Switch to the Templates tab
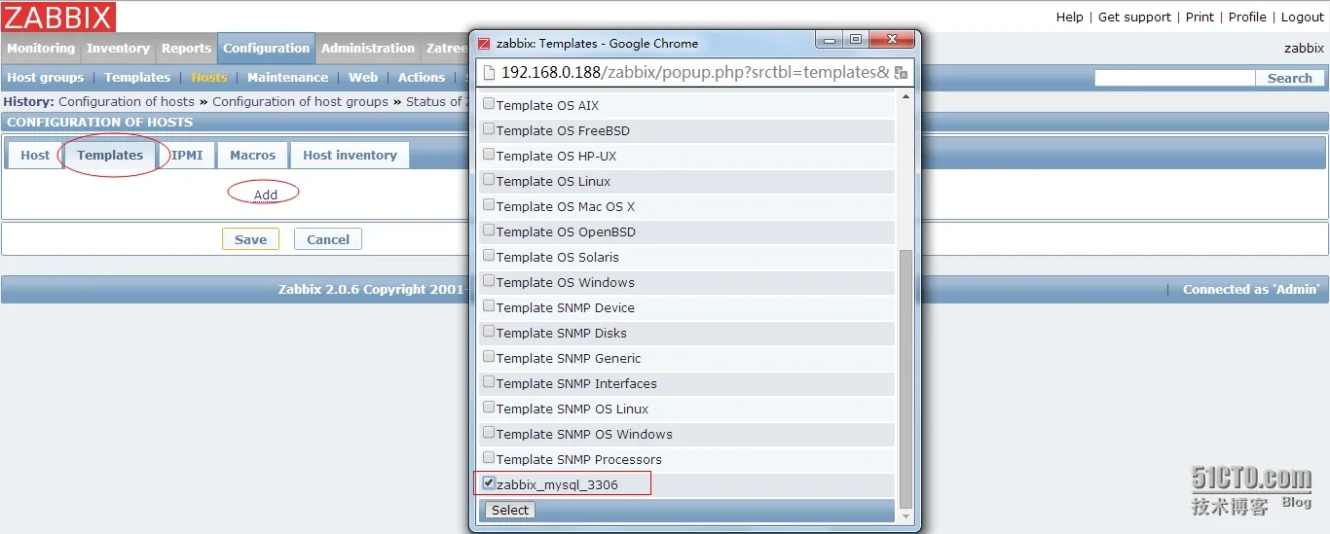Image resolution: width=1330 pixels, height=534 pixels. pyautogui.click(x=110, y=155)
